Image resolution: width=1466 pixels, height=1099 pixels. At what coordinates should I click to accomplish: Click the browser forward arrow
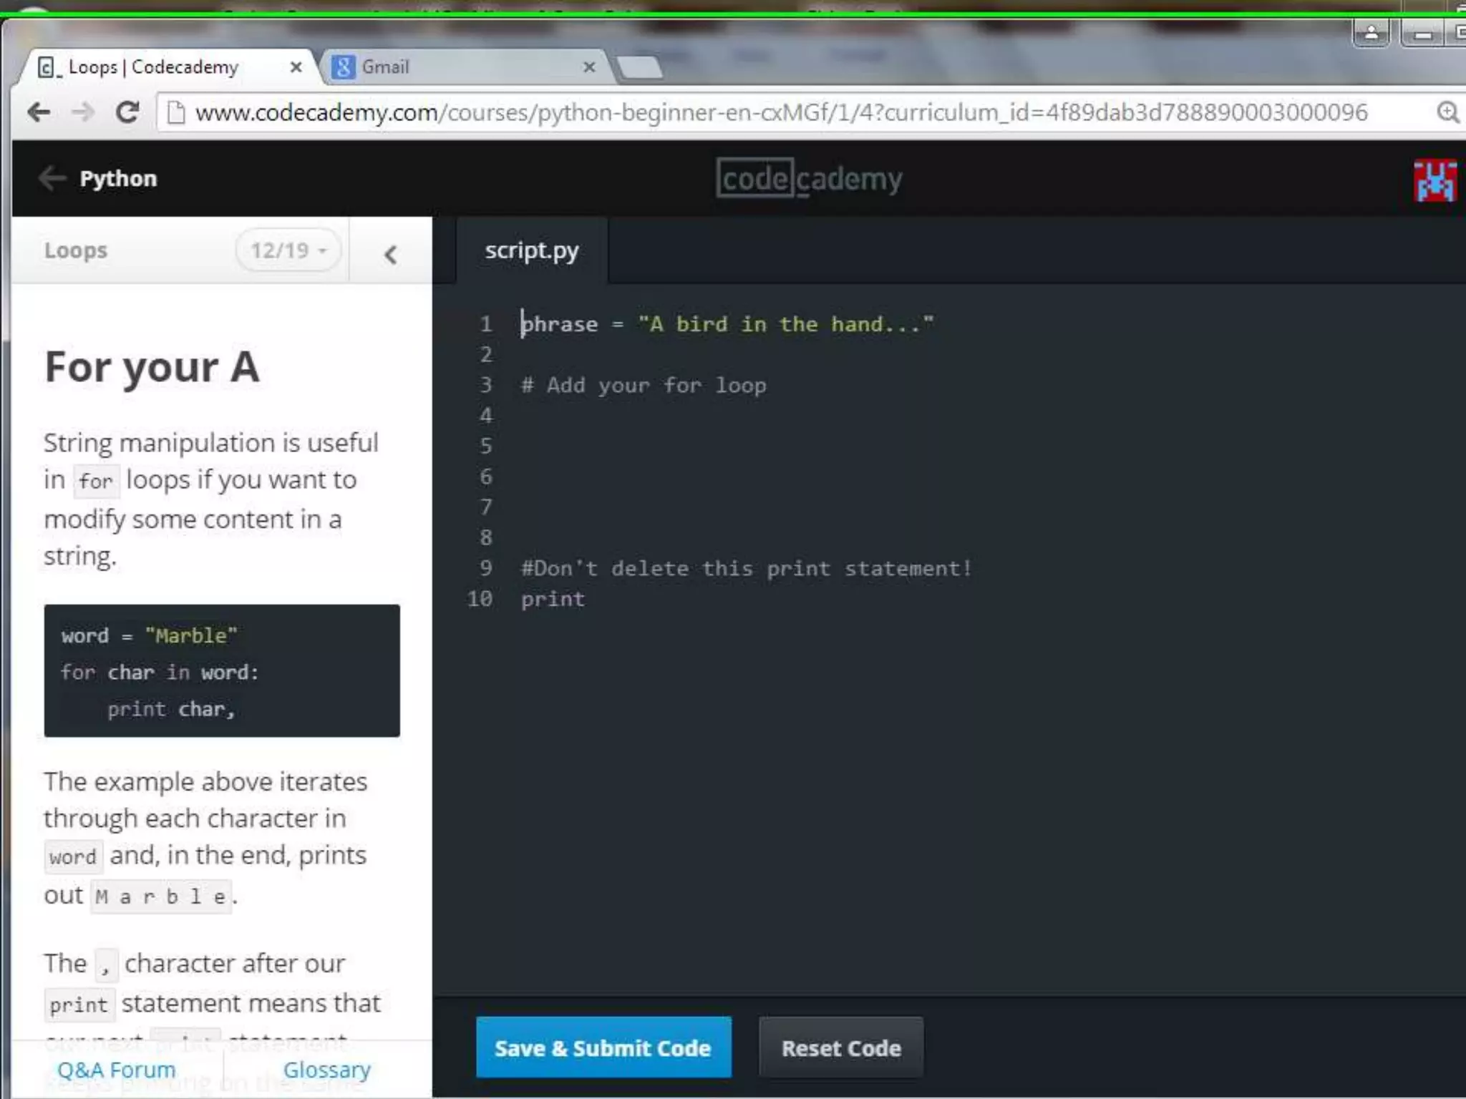click(x=84, y=112)
